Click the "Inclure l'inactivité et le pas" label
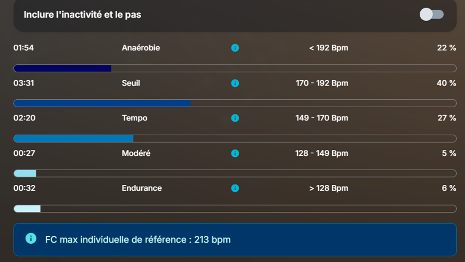 (83, 15)
